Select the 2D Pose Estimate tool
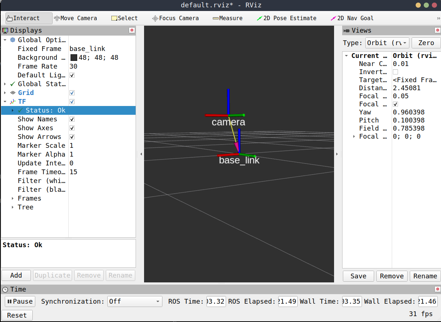The width and height of the screenshot is (441, 322). coord(287,18)
